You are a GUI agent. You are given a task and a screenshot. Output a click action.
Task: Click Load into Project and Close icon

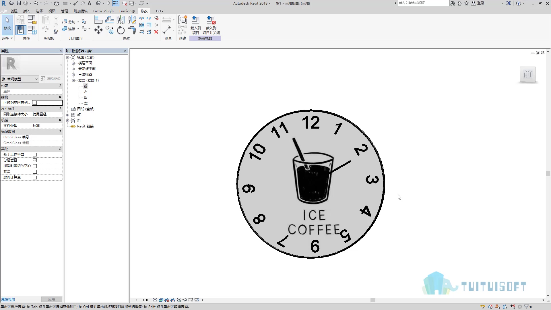211,20
